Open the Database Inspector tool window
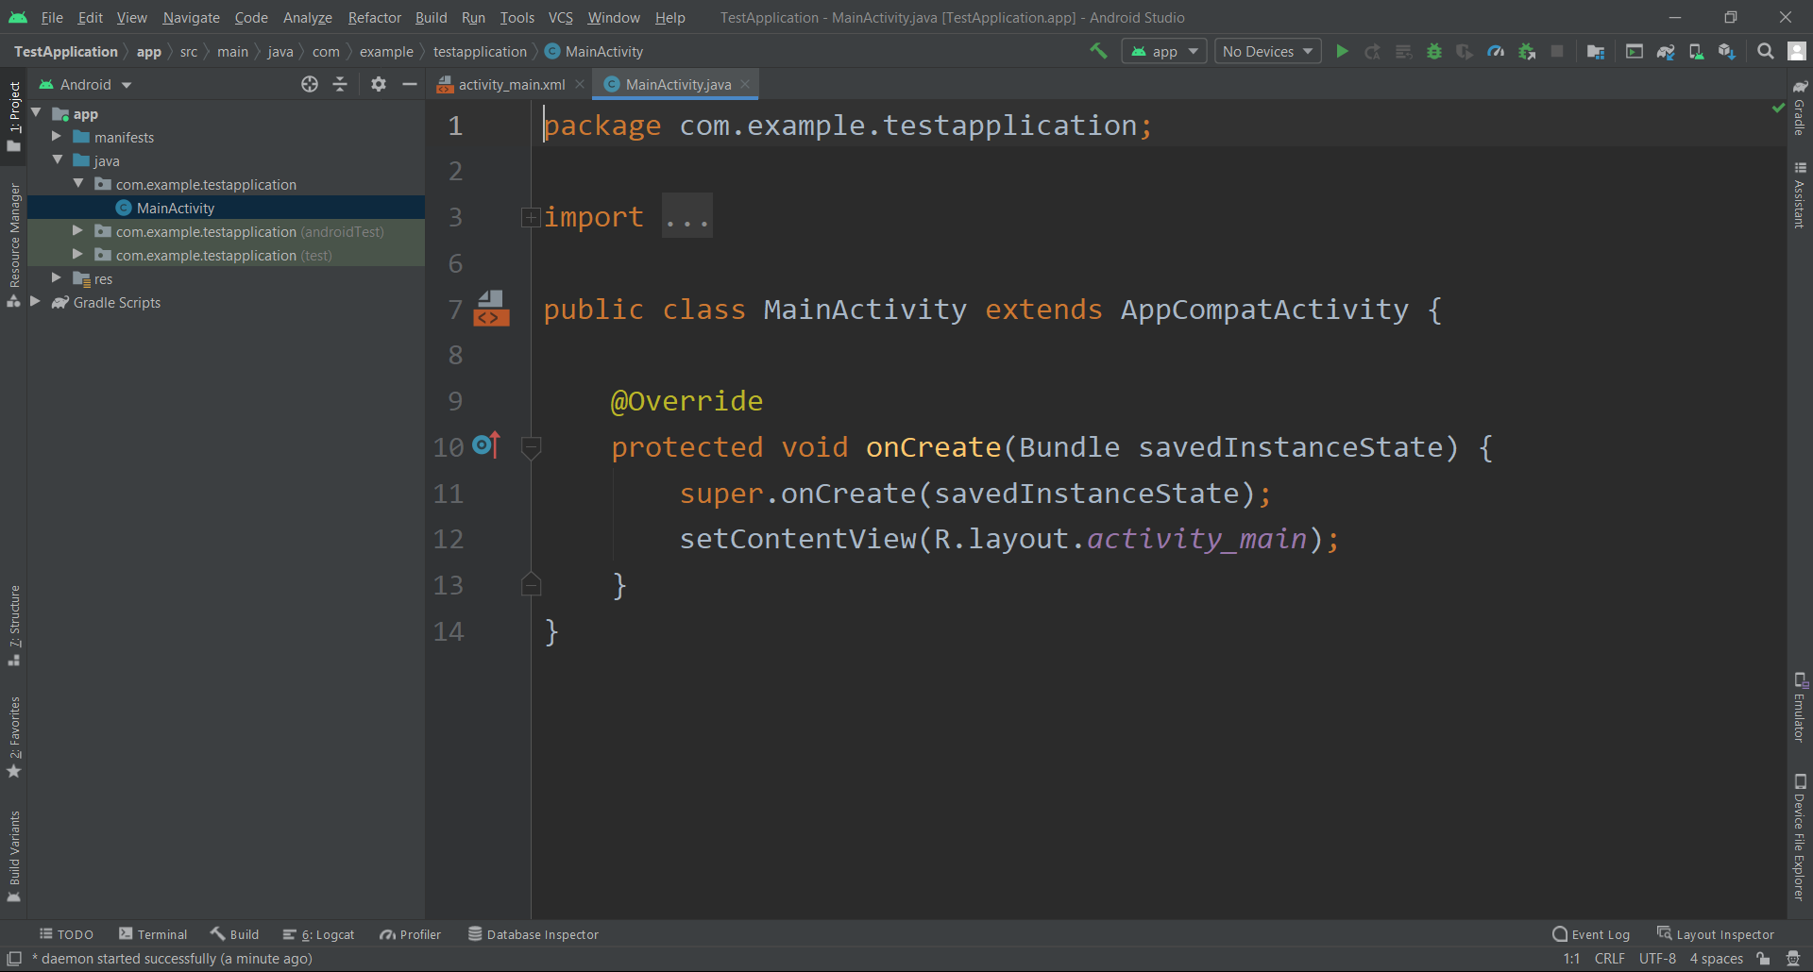Viewport: 1813px width, 972px height. (534, 934)
